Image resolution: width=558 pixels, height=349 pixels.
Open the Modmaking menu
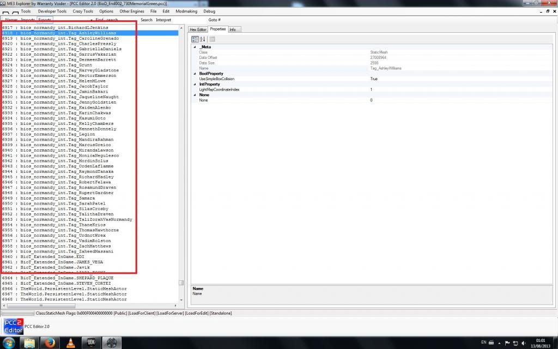(x=186, y=11)
